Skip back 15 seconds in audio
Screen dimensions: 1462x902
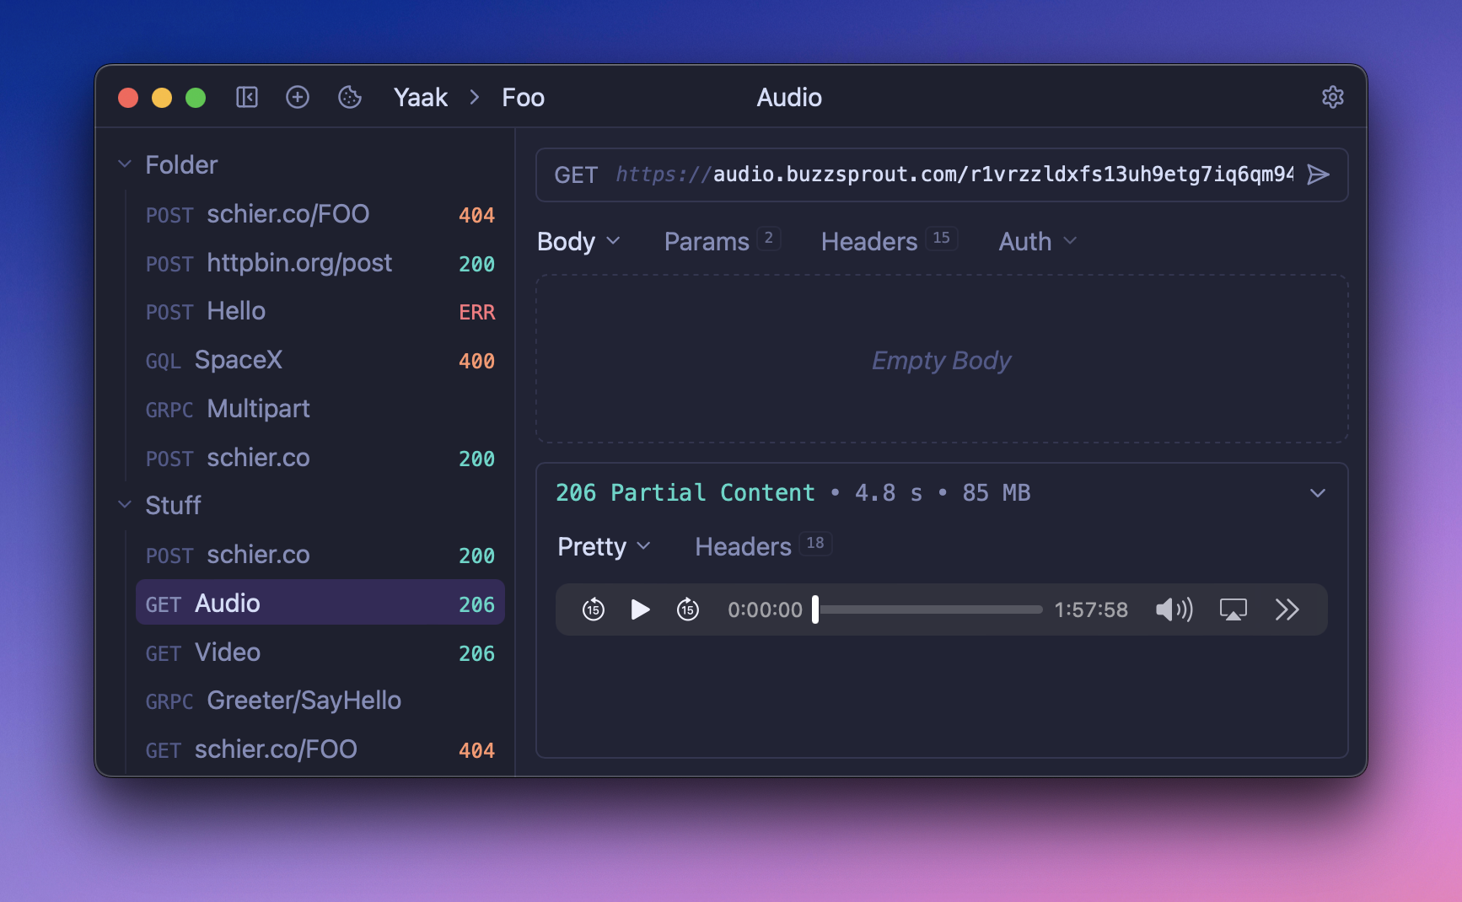594,609
